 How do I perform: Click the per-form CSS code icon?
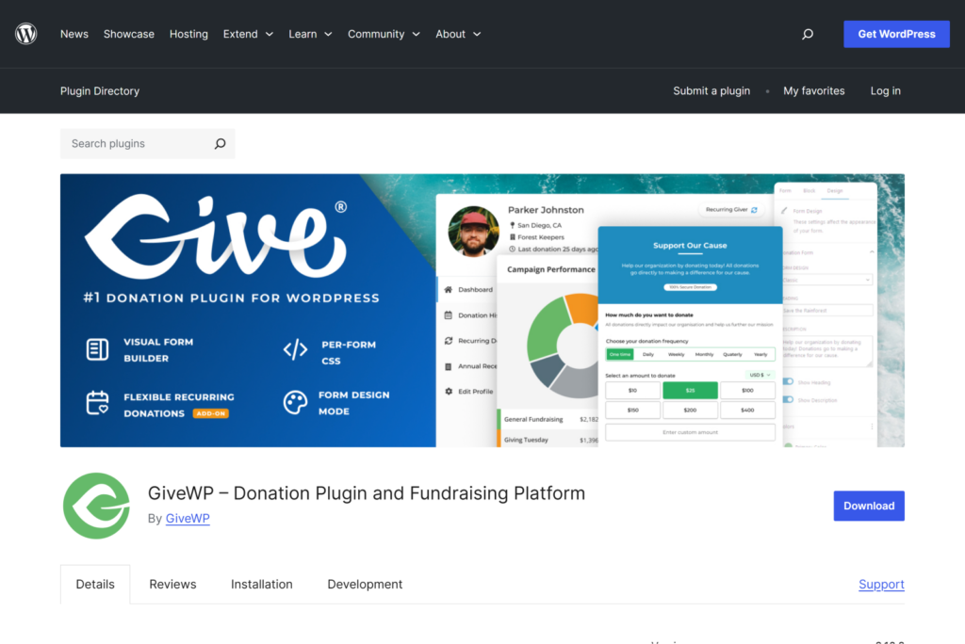tap(295, 349)
